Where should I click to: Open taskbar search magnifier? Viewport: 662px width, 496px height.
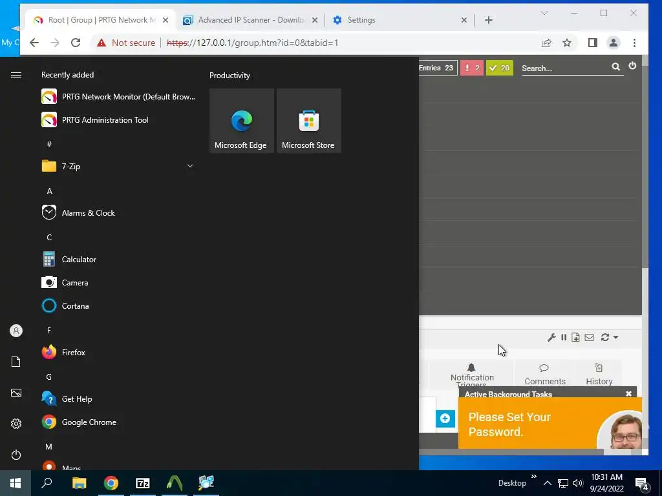(47, 483)
